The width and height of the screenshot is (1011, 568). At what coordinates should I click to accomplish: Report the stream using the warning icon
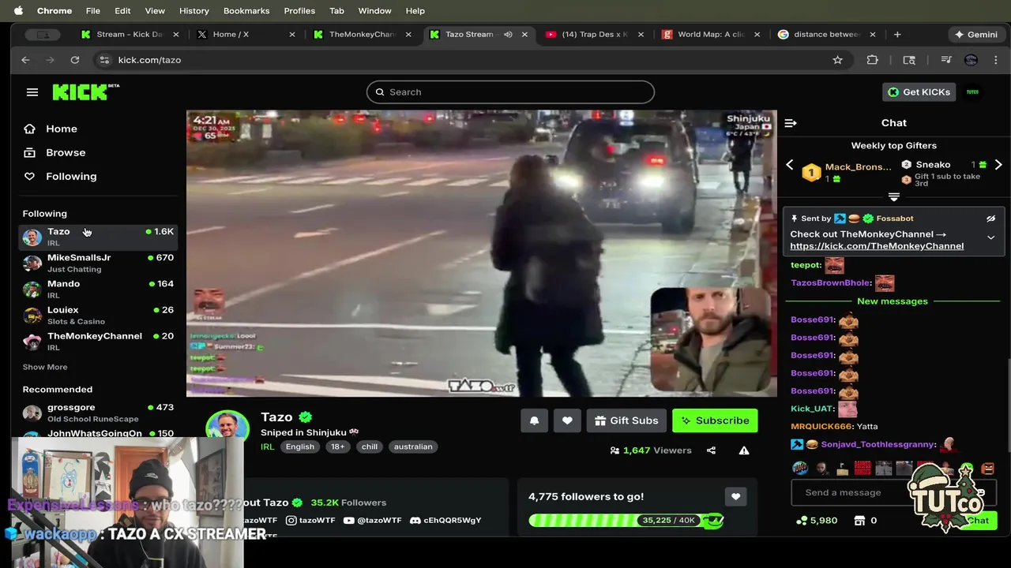coord(744,450)
